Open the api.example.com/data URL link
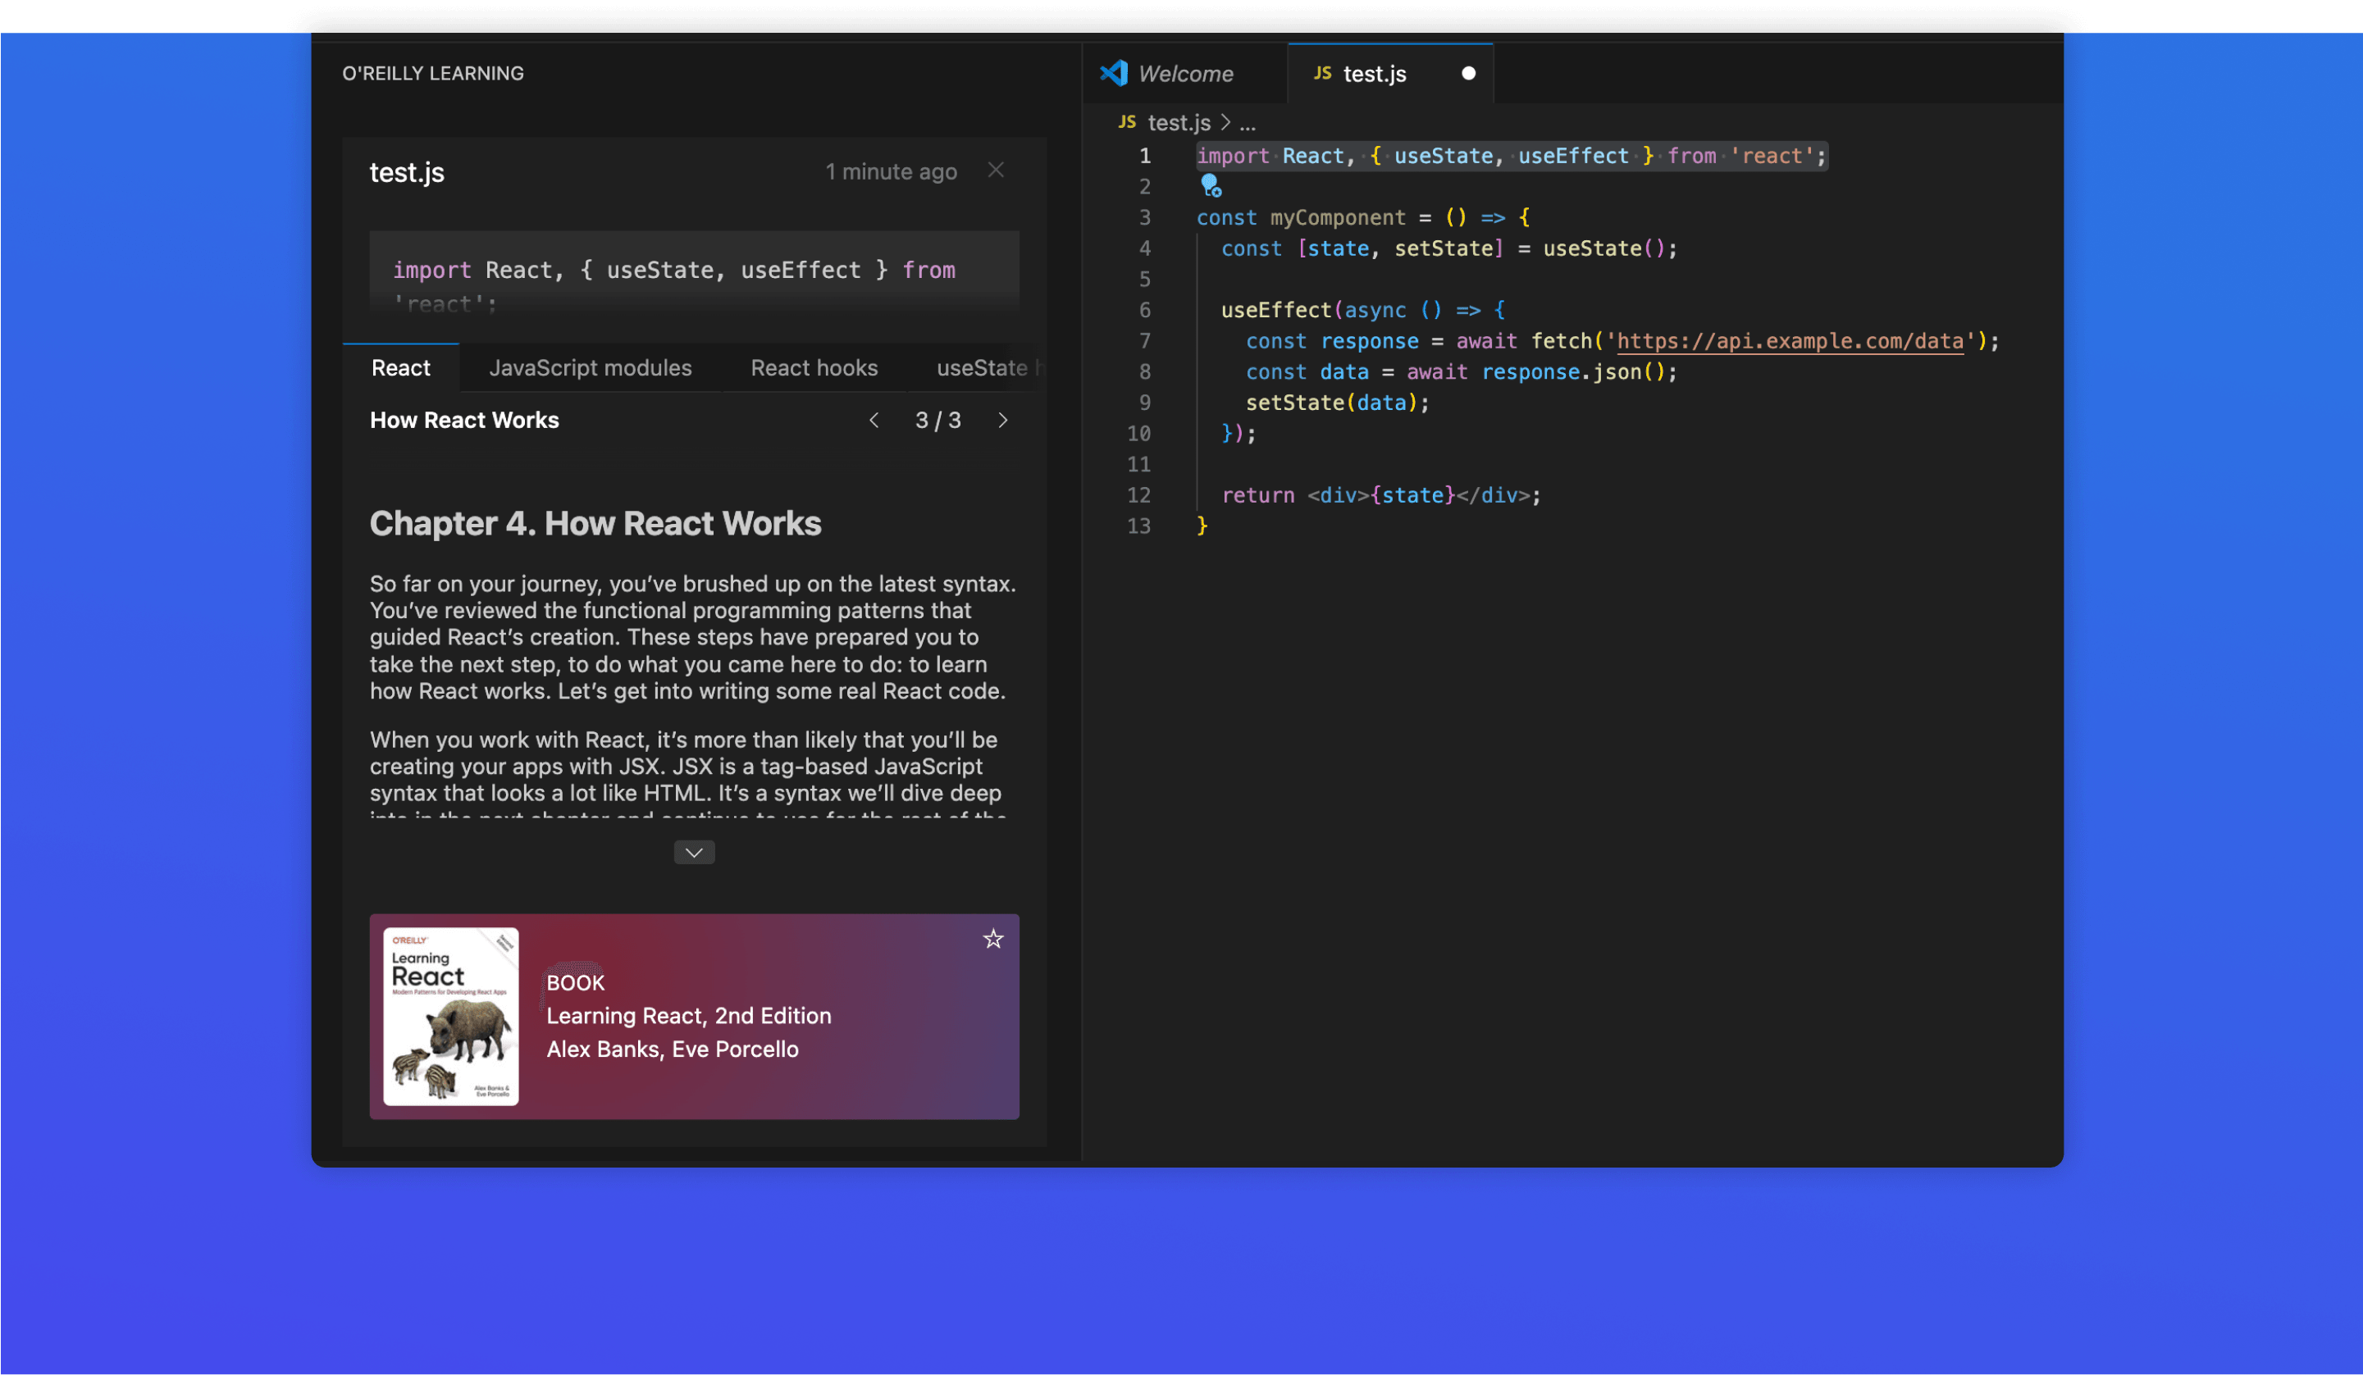This screenshot has height=1375, width=2363. (x=1789, y=341)
